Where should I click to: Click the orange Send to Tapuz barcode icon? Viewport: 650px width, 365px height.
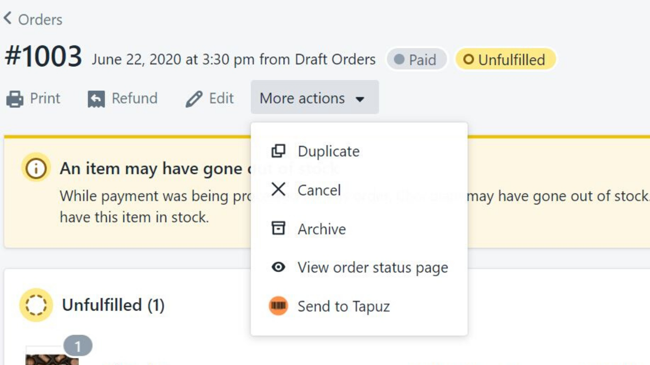coord(278,305)
